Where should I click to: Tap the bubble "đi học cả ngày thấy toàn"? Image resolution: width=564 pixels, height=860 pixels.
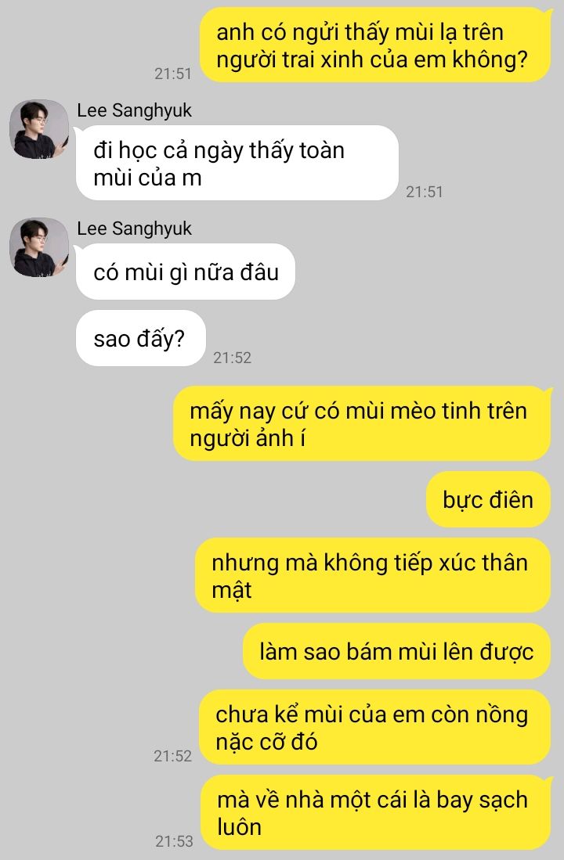point(237,163)
